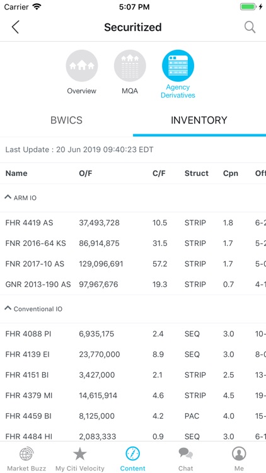
Task: Open the Me profile icon
Action: tap(239, 454)
